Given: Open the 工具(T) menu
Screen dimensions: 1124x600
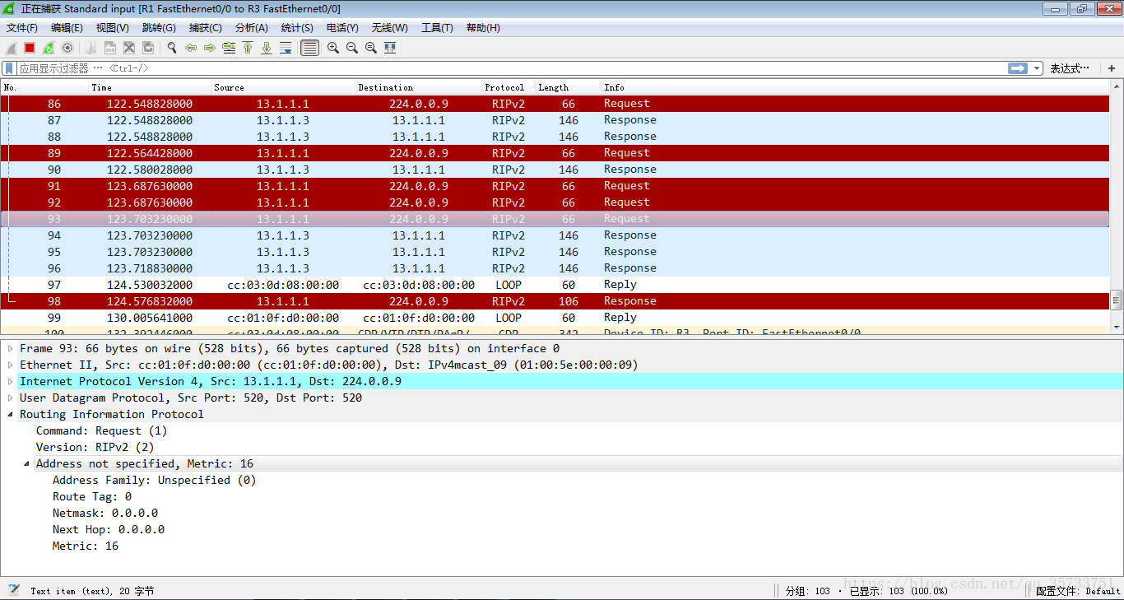Looking at the screenshot, I should pyautogui.click(x=438, y=28).
